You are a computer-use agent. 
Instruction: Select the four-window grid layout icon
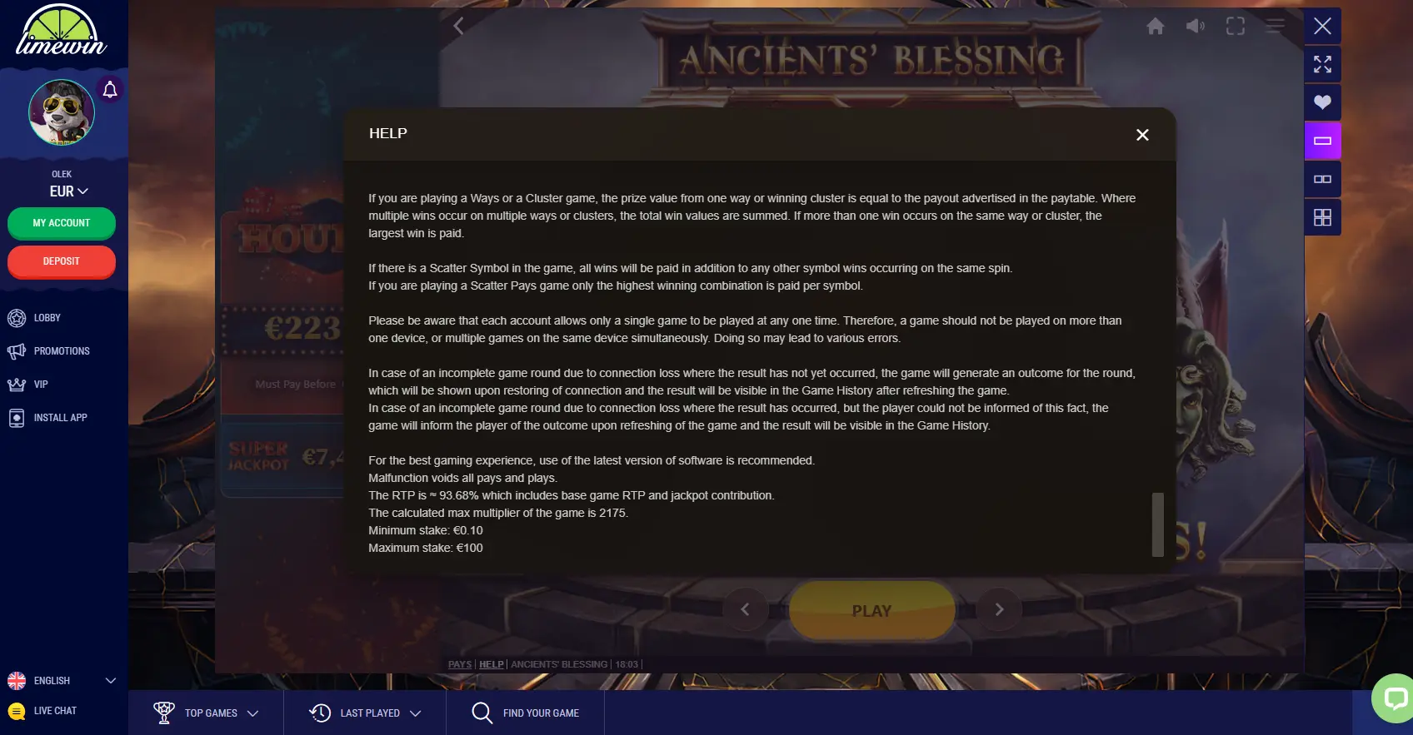[x=1322, y=217]
